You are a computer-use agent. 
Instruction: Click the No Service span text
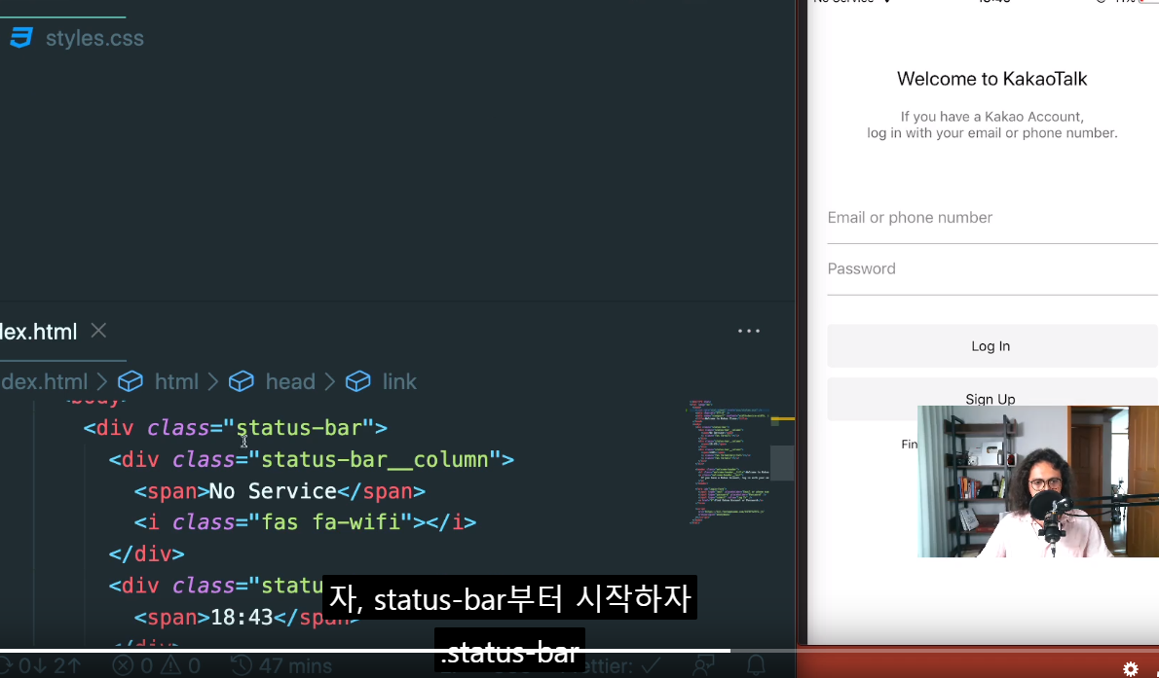point(273,491)
